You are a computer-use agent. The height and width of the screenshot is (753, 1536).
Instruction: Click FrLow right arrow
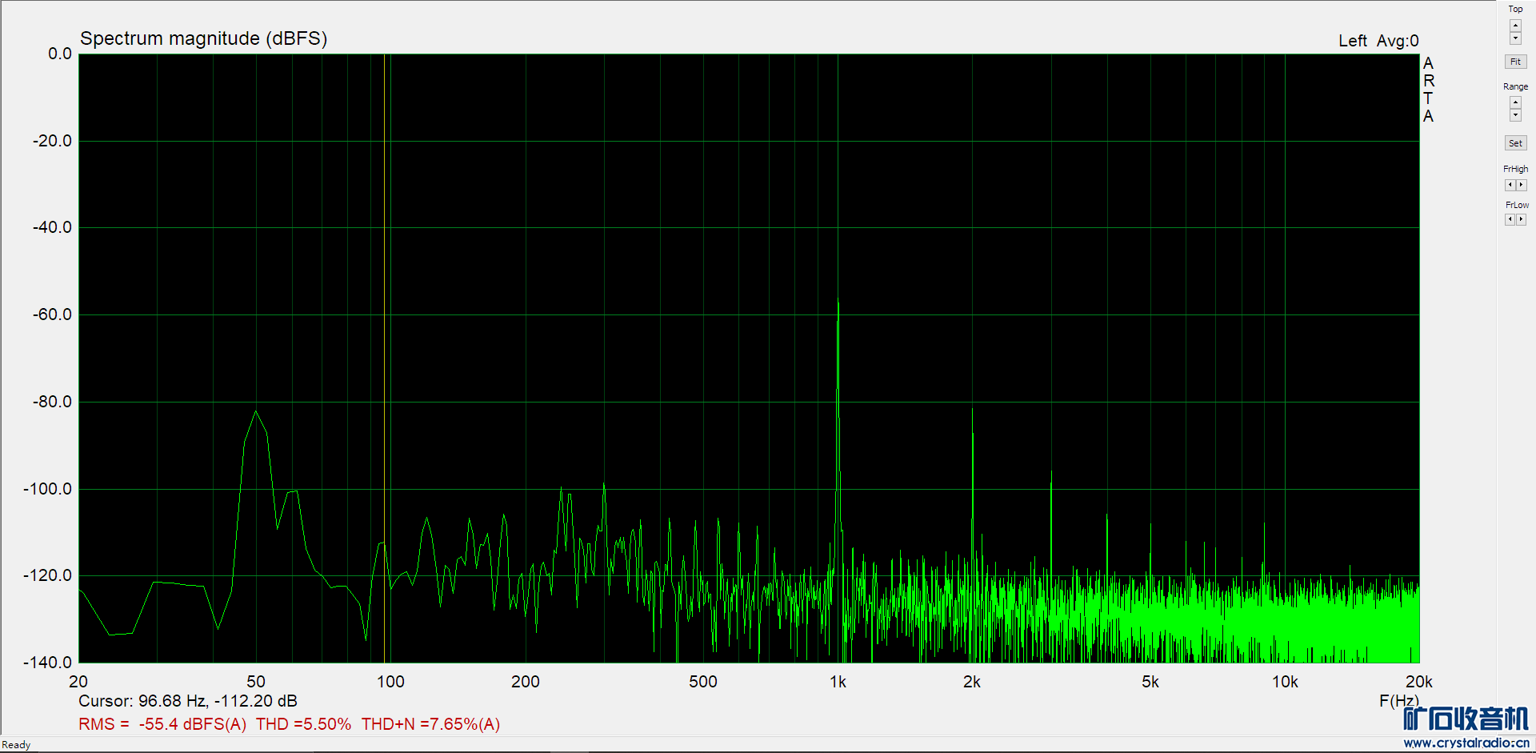[x=1522, y=220]
